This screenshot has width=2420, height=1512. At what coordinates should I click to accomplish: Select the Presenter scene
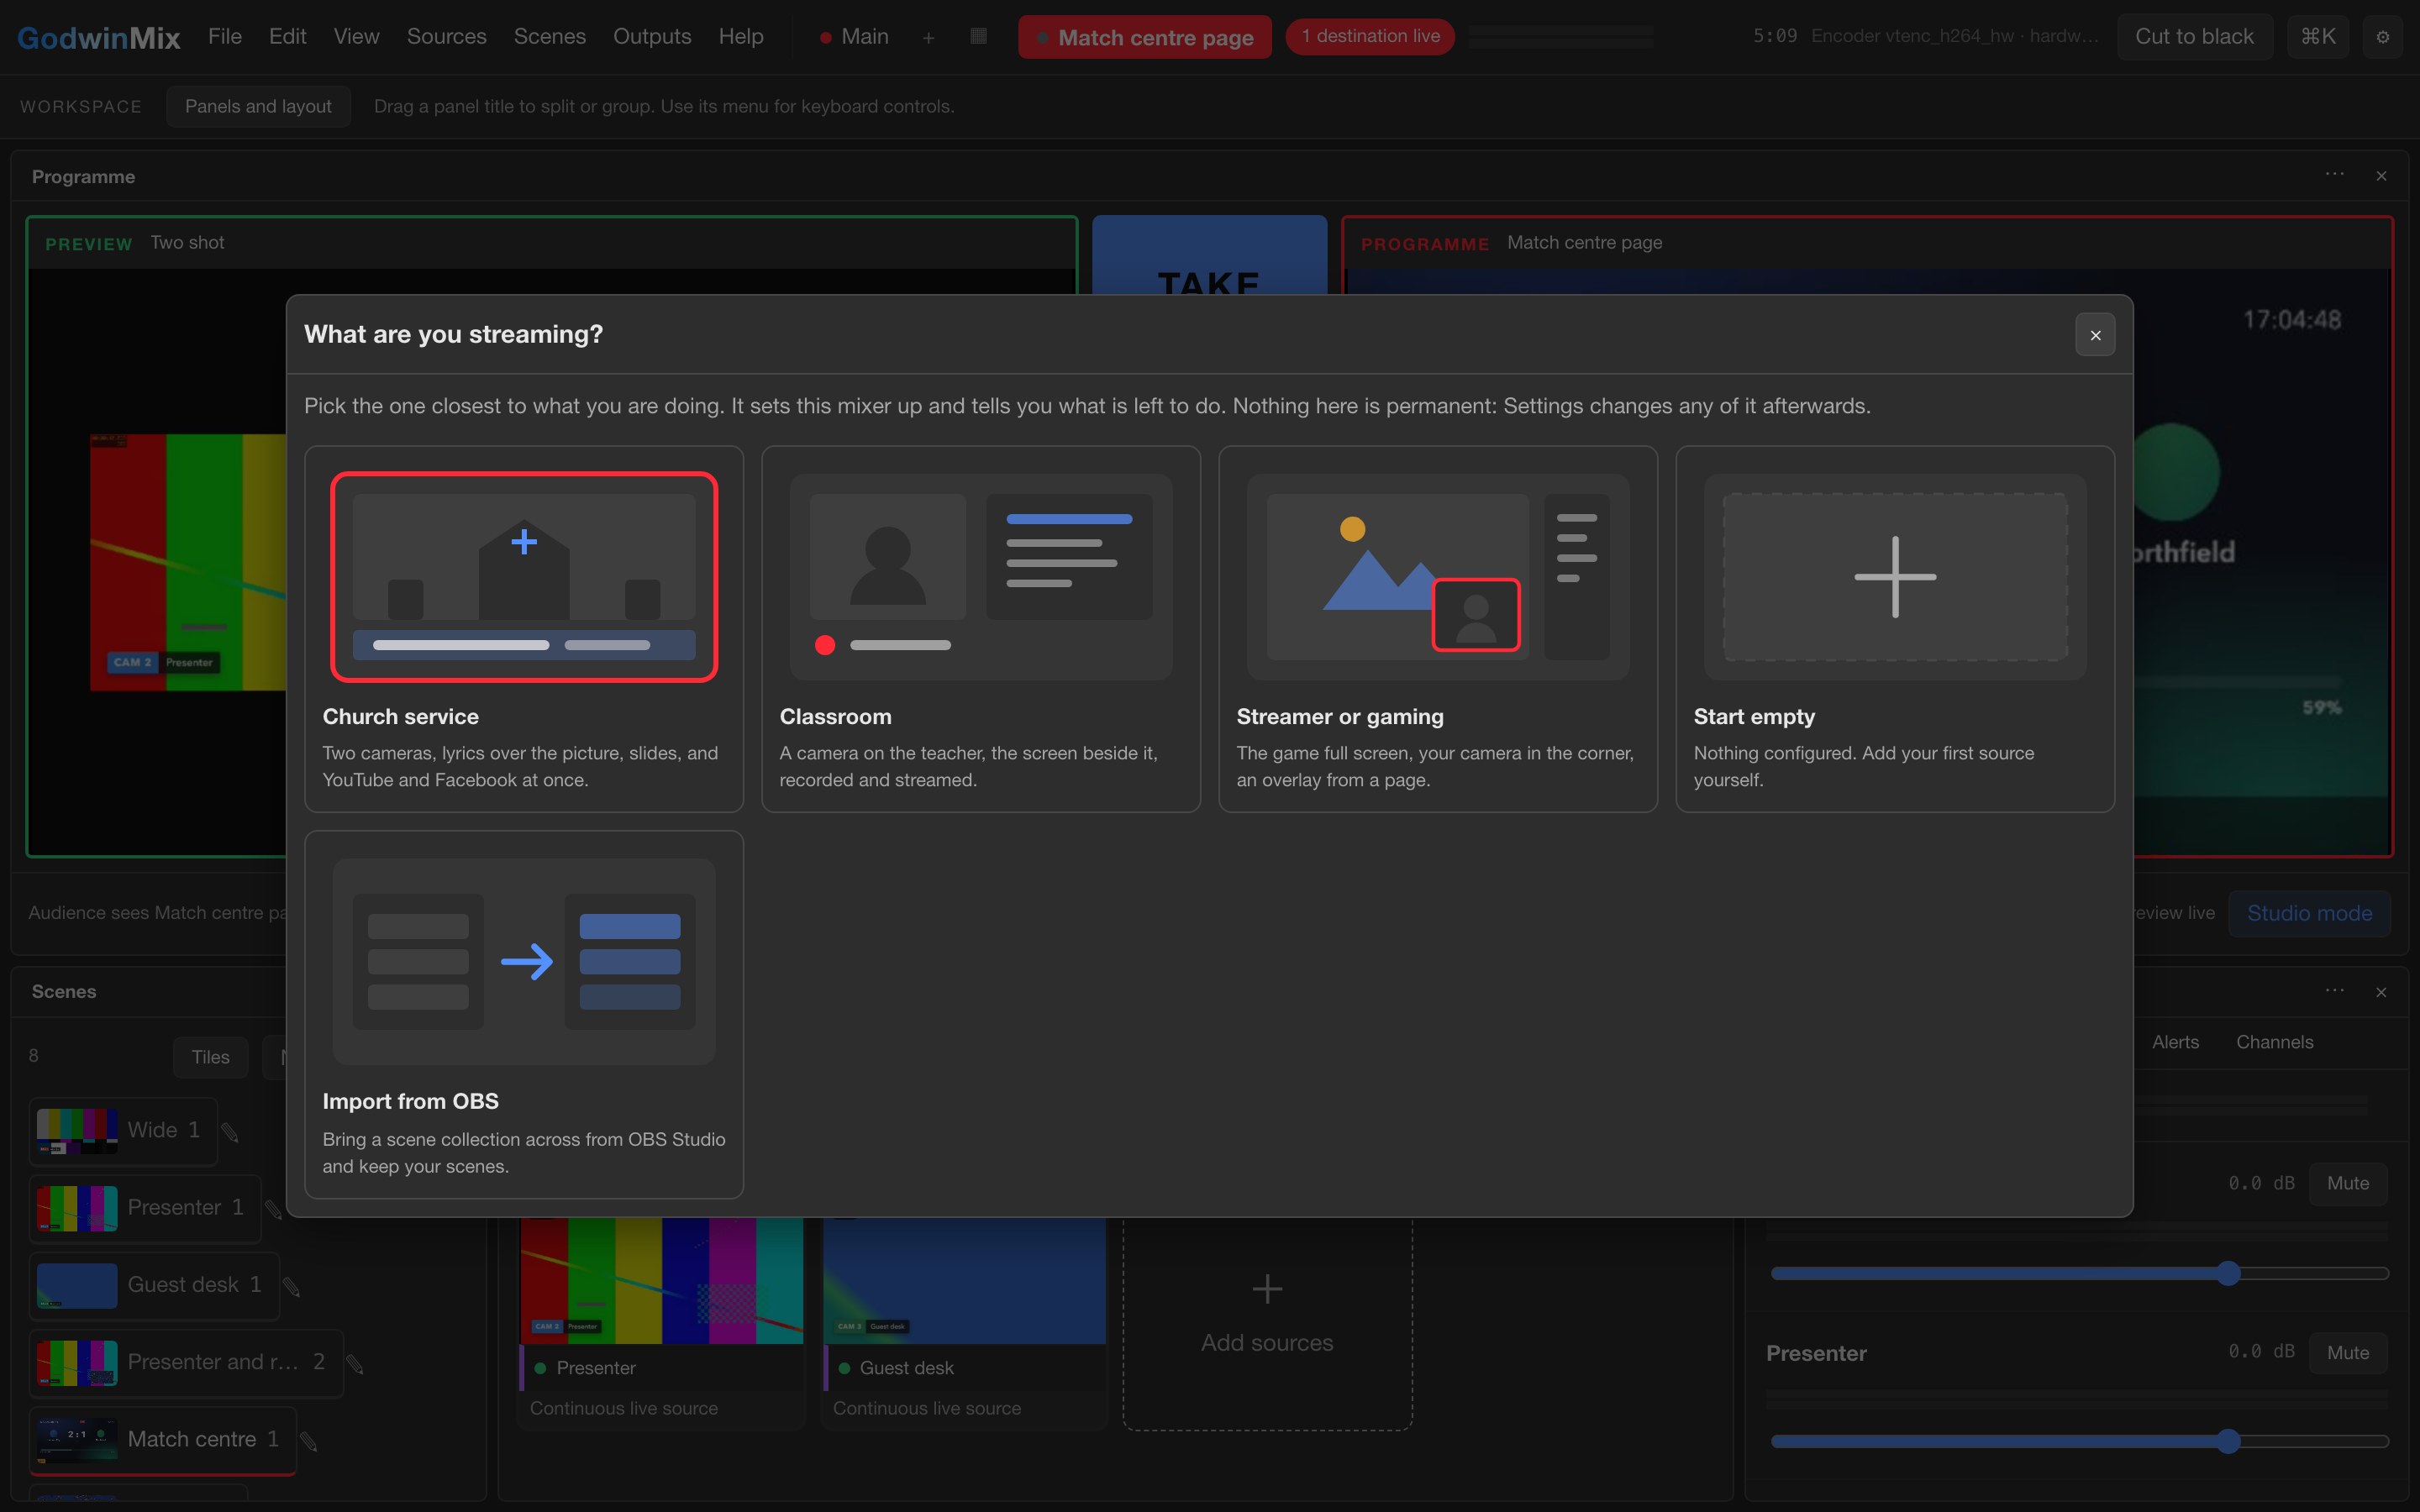(x=146, y=1208)
